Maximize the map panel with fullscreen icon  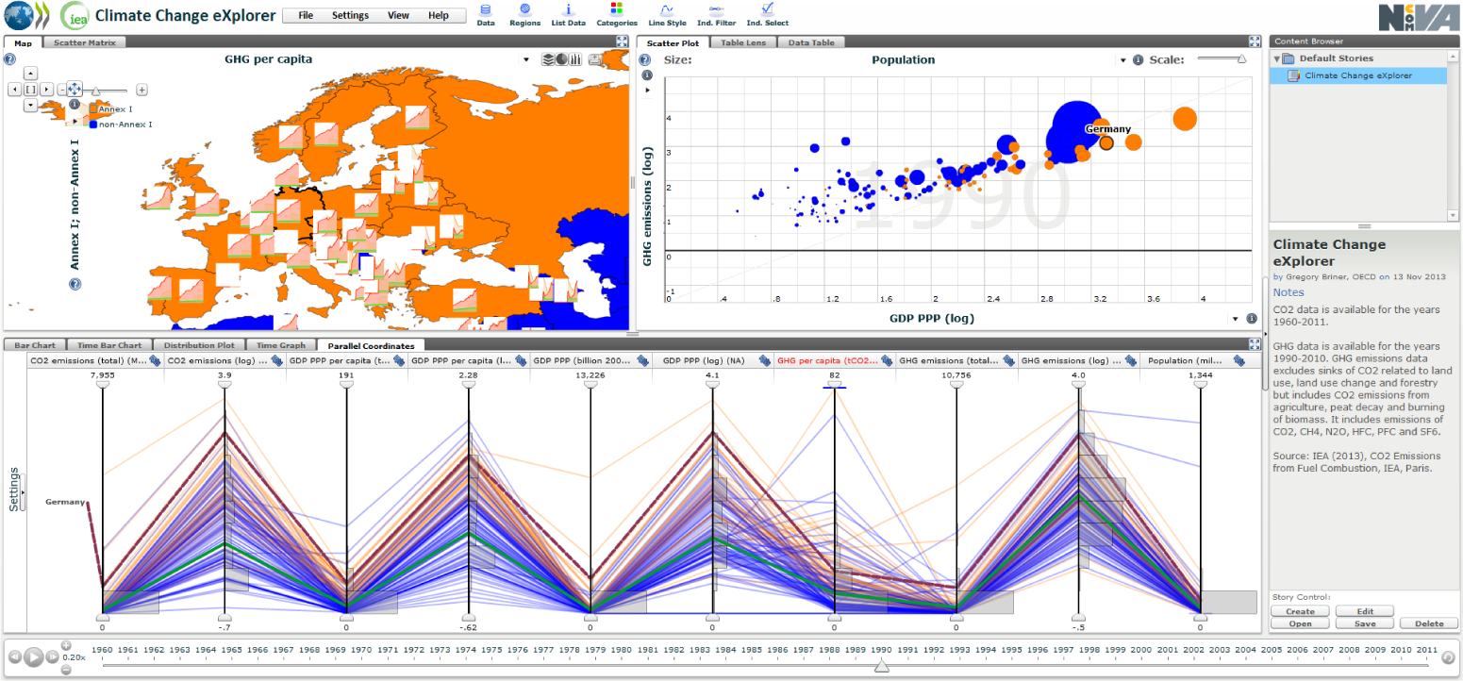[x=622, y=42]
